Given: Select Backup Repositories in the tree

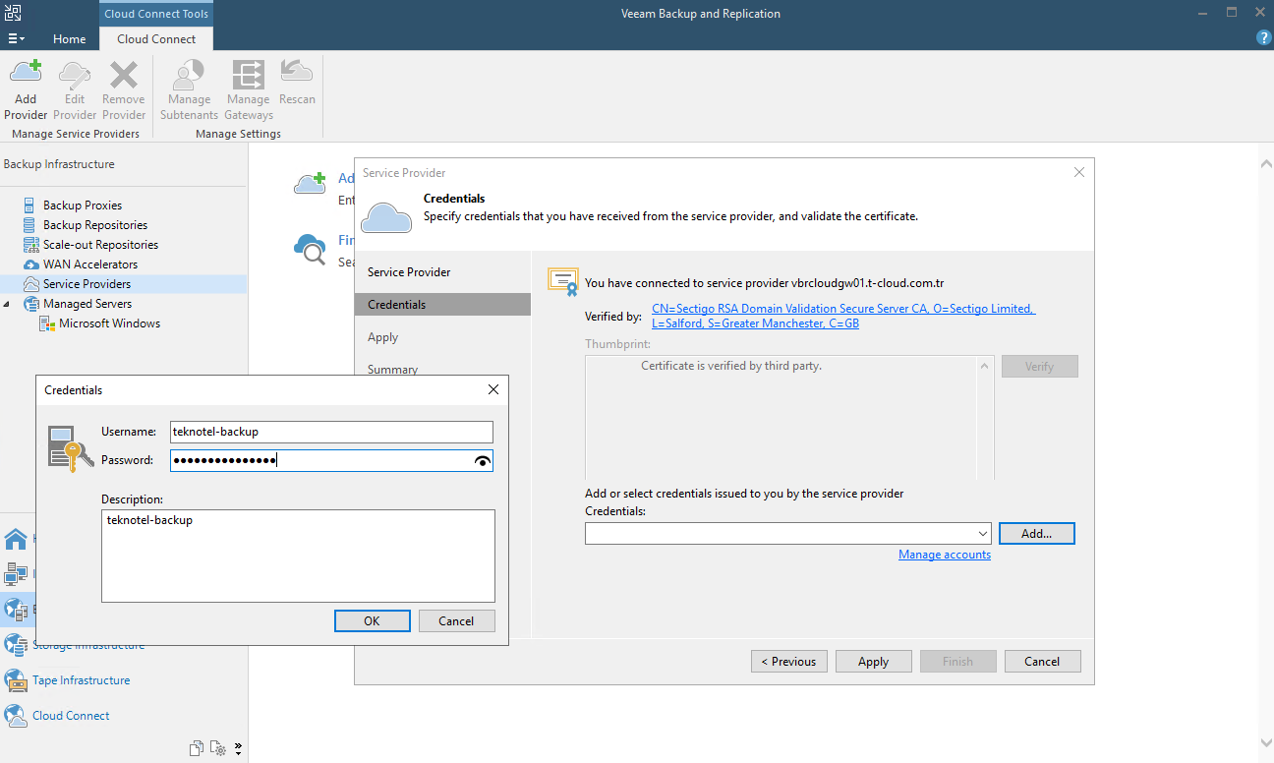Looking at the screenshot, I should (x=95, y=225).
